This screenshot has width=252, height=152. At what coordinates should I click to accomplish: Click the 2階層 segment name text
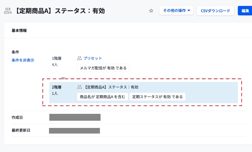pyautogui.click(x=111, y=87)
